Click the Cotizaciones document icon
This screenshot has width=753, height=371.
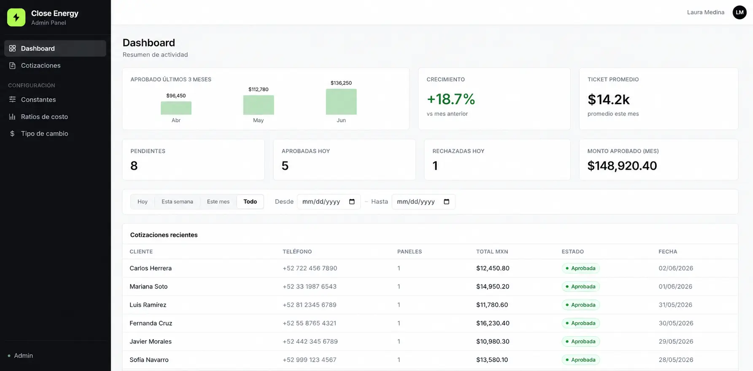click(12, 65)
